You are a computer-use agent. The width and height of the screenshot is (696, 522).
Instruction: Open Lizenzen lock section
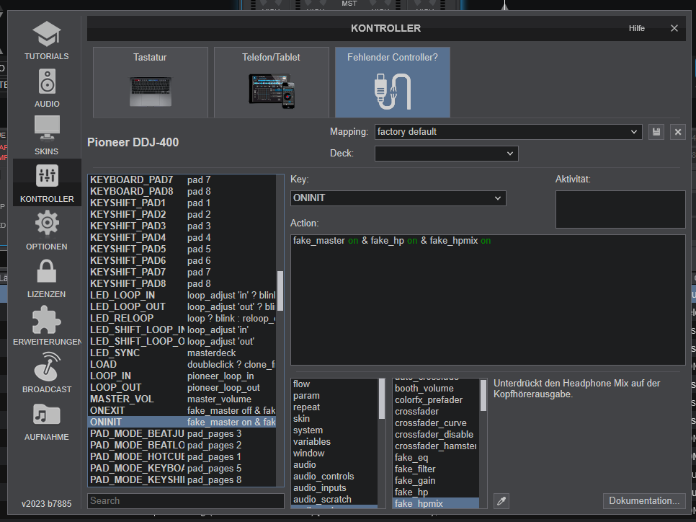click(x=47, y=278)
